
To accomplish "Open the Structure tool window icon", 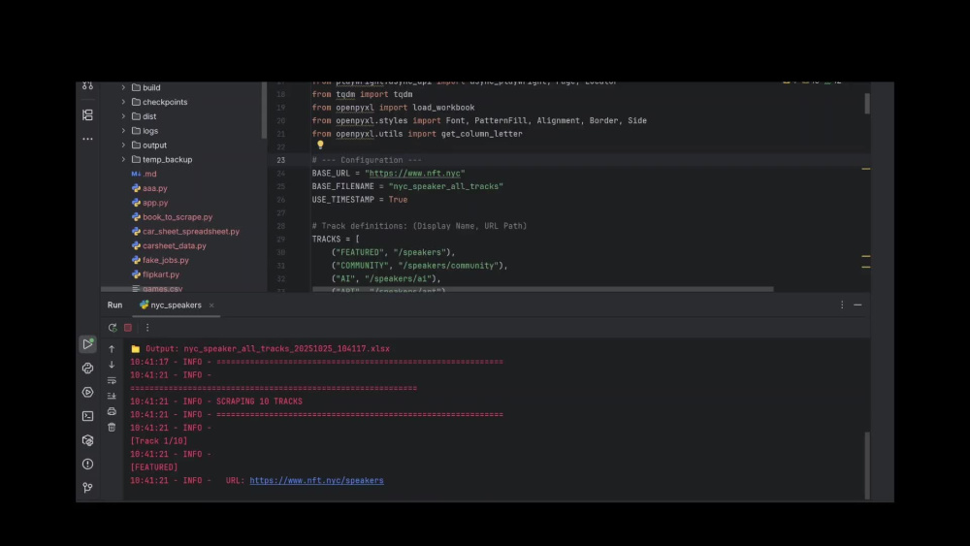I will [x=88, y=115].
